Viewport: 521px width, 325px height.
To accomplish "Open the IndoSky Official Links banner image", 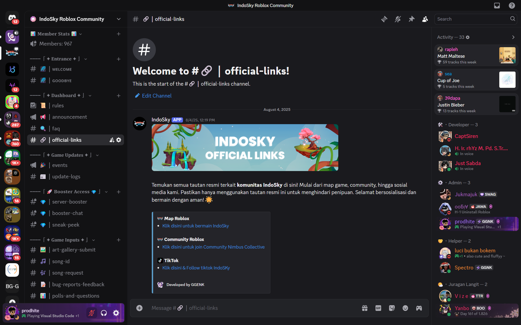I will pos(245,147).
